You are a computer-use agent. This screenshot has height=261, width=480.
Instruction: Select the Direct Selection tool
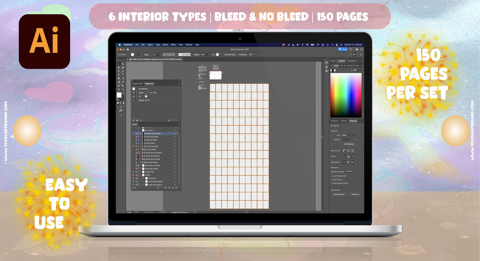(123, 64)
